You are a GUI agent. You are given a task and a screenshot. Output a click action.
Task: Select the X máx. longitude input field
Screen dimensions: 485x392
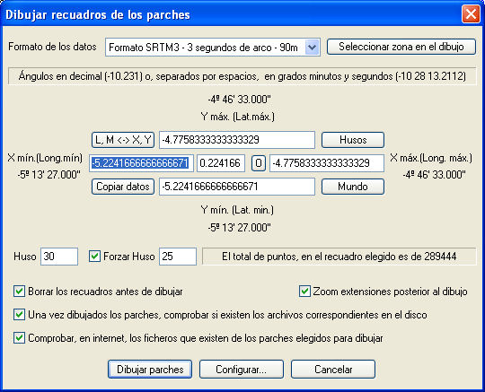pyautogui.click(x=327, y=163)
